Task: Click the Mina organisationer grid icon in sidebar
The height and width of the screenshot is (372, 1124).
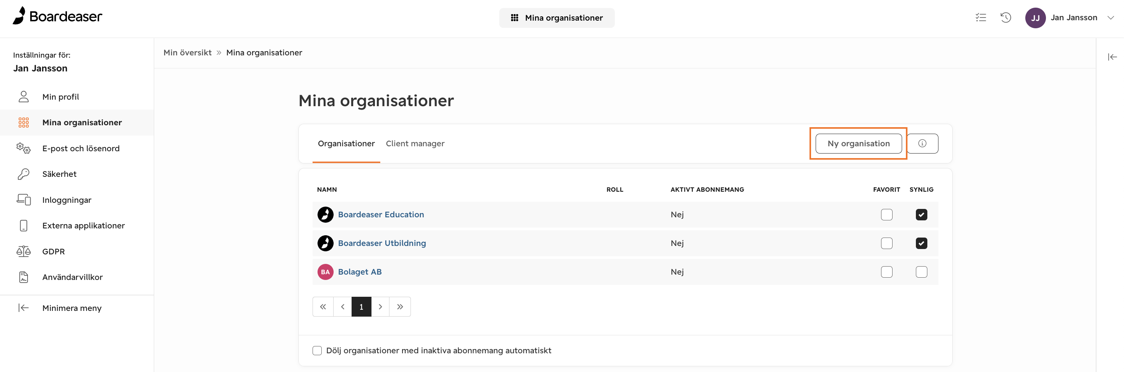Action: pyautogui.click(x=24, y=122)
